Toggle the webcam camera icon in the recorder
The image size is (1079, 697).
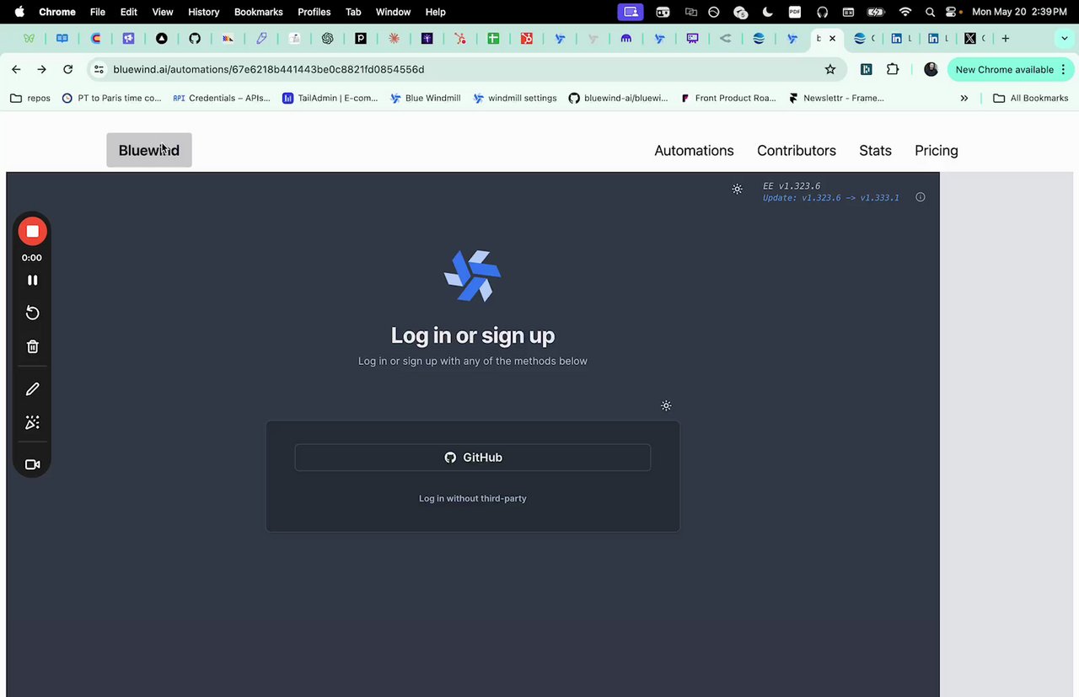tap(32, 464)
